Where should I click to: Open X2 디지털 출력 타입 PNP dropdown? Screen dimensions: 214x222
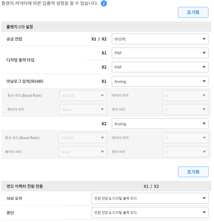click(160, 67)
